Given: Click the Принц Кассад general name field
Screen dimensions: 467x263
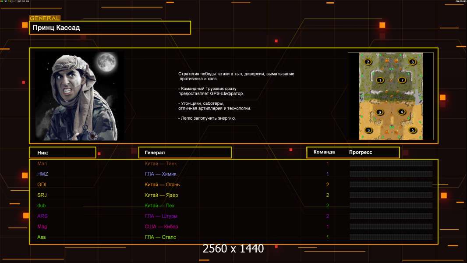Looking at the screenshot, I should (110, 28).
